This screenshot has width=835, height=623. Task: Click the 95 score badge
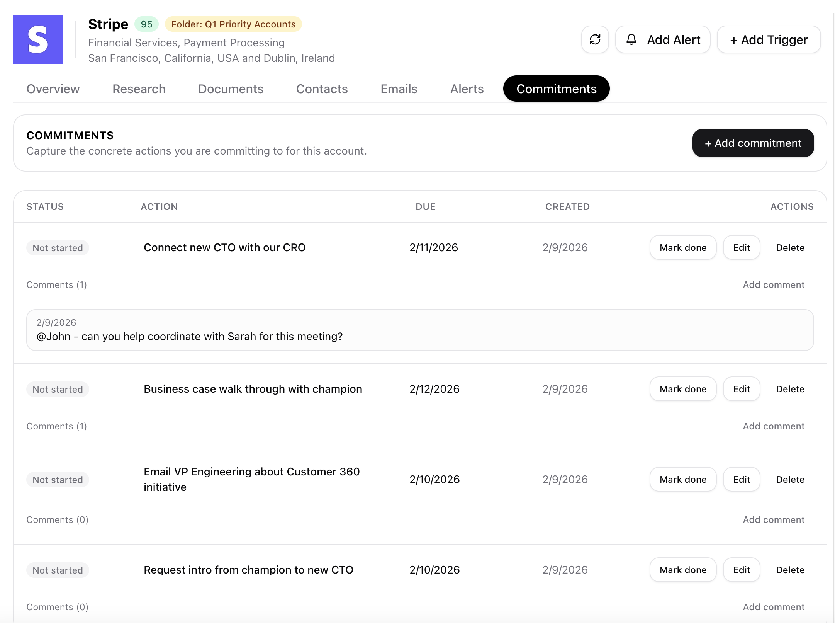click(x=146, y=24)
